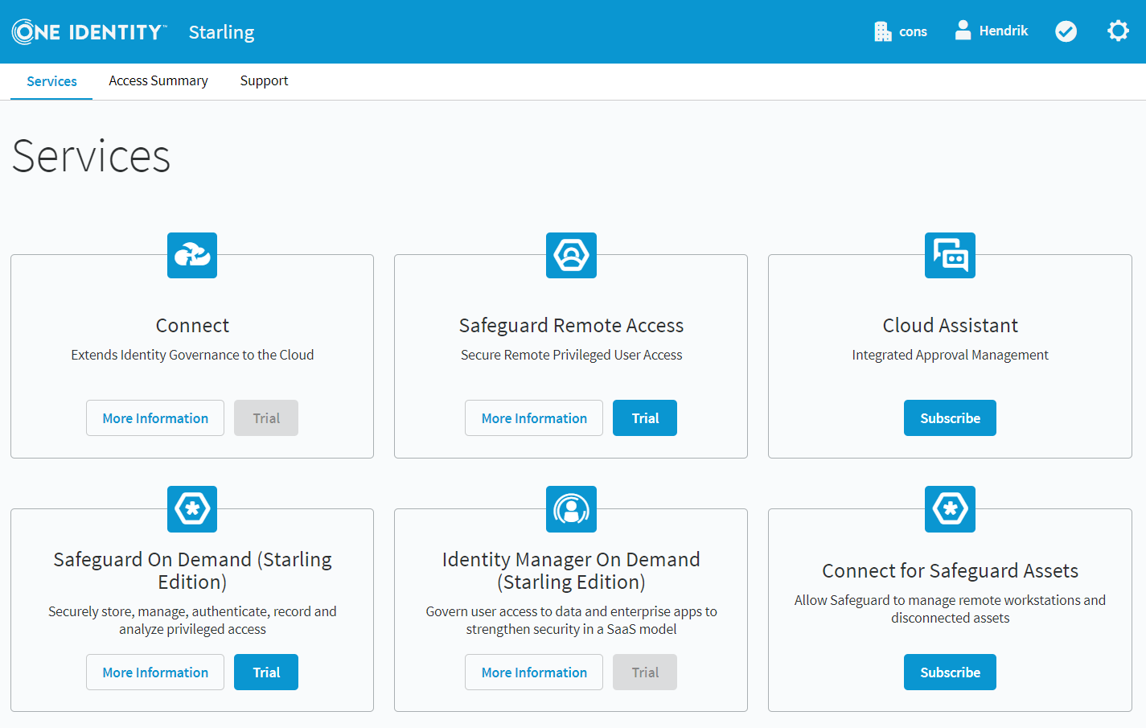View More Information for Safeguard Remote Access
The height and width of the screenshot is (728, 1146).
[534, 418]
